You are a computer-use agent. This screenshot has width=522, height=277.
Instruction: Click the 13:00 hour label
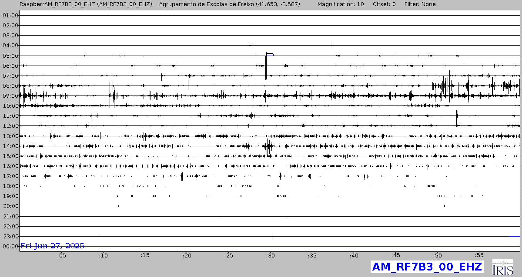click(10, 136)
